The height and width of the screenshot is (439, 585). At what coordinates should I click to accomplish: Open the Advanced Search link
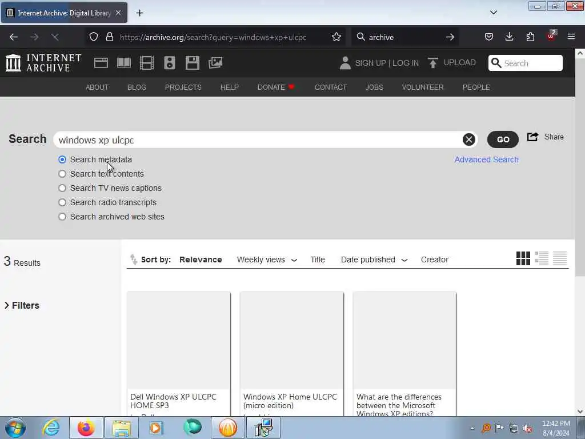(x=487, y=159)
